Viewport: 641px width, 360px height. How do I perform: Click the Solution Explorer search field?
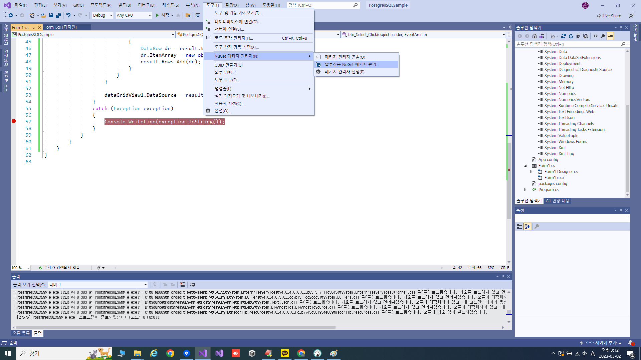point(568,44)
